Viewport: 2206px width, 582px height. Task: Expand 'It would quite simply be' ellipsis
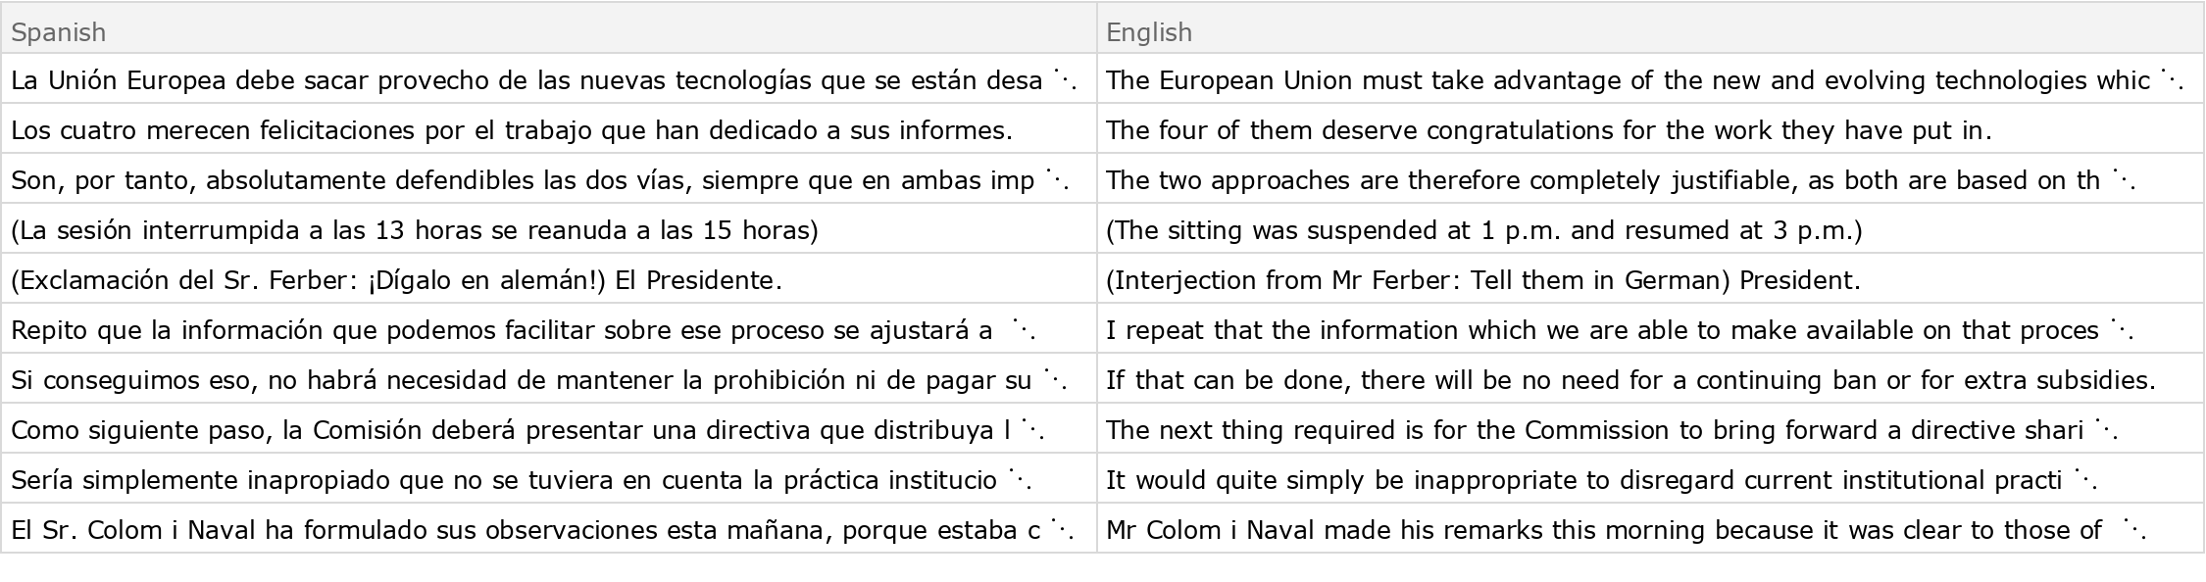2082,480
